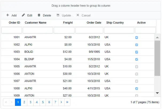Image resolution: width=162 pixels, height=109 pixels.
Task: Select freight cell $30.00
Action: pyautogui.click(x=67, y=74)
